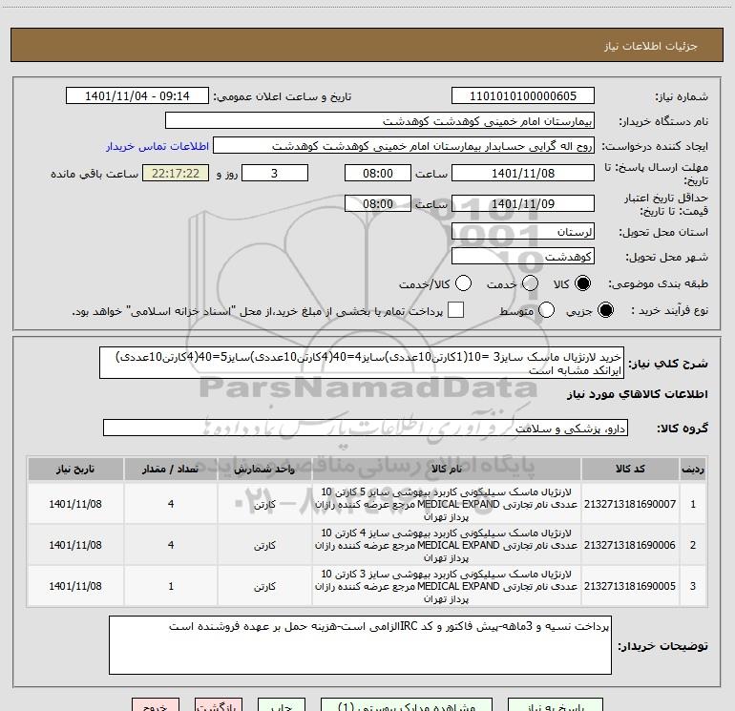735x711 pixels.
Task: Click the request creator field روح اله گرایی
Action: (404, 146)
